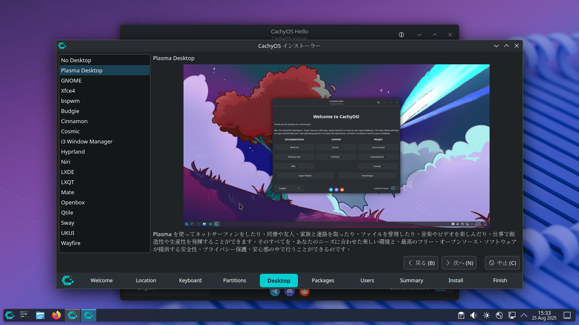Open the Dolphin file manager taskbar icon
The height and width of the screenshot is (325, 579).
point(40,315)
